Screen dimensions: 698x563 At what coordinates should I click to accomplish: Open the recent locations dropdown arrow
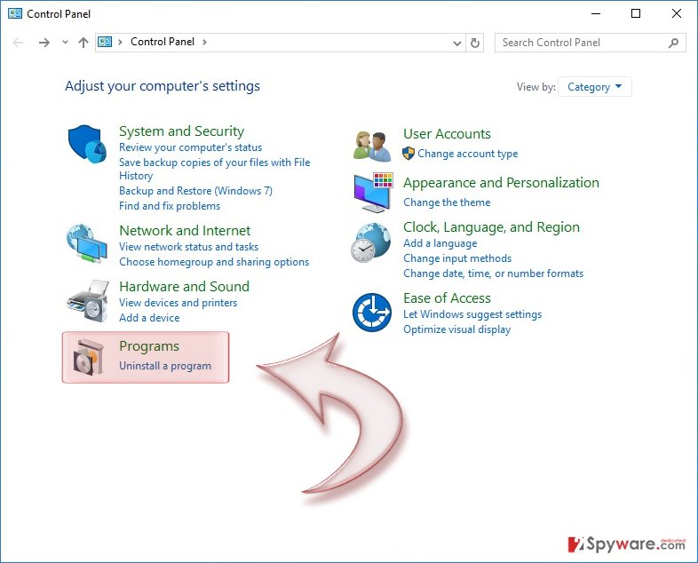coord(66,43)
